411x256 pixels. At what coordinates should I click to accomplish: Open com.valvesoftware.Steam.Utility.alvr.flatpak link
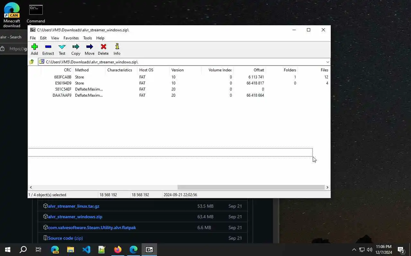(x=92, y=228)
